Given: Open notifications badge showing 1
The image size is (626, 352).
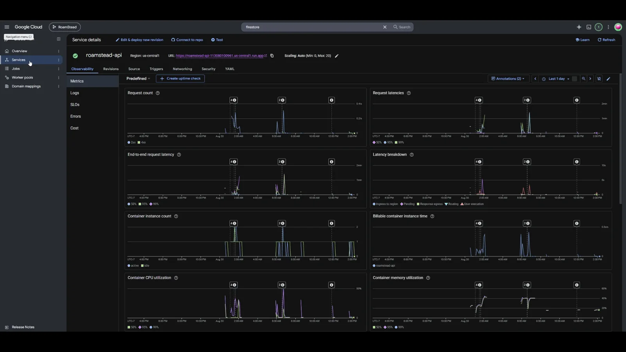Looking at the screenshot, I should tap(598, 27).
